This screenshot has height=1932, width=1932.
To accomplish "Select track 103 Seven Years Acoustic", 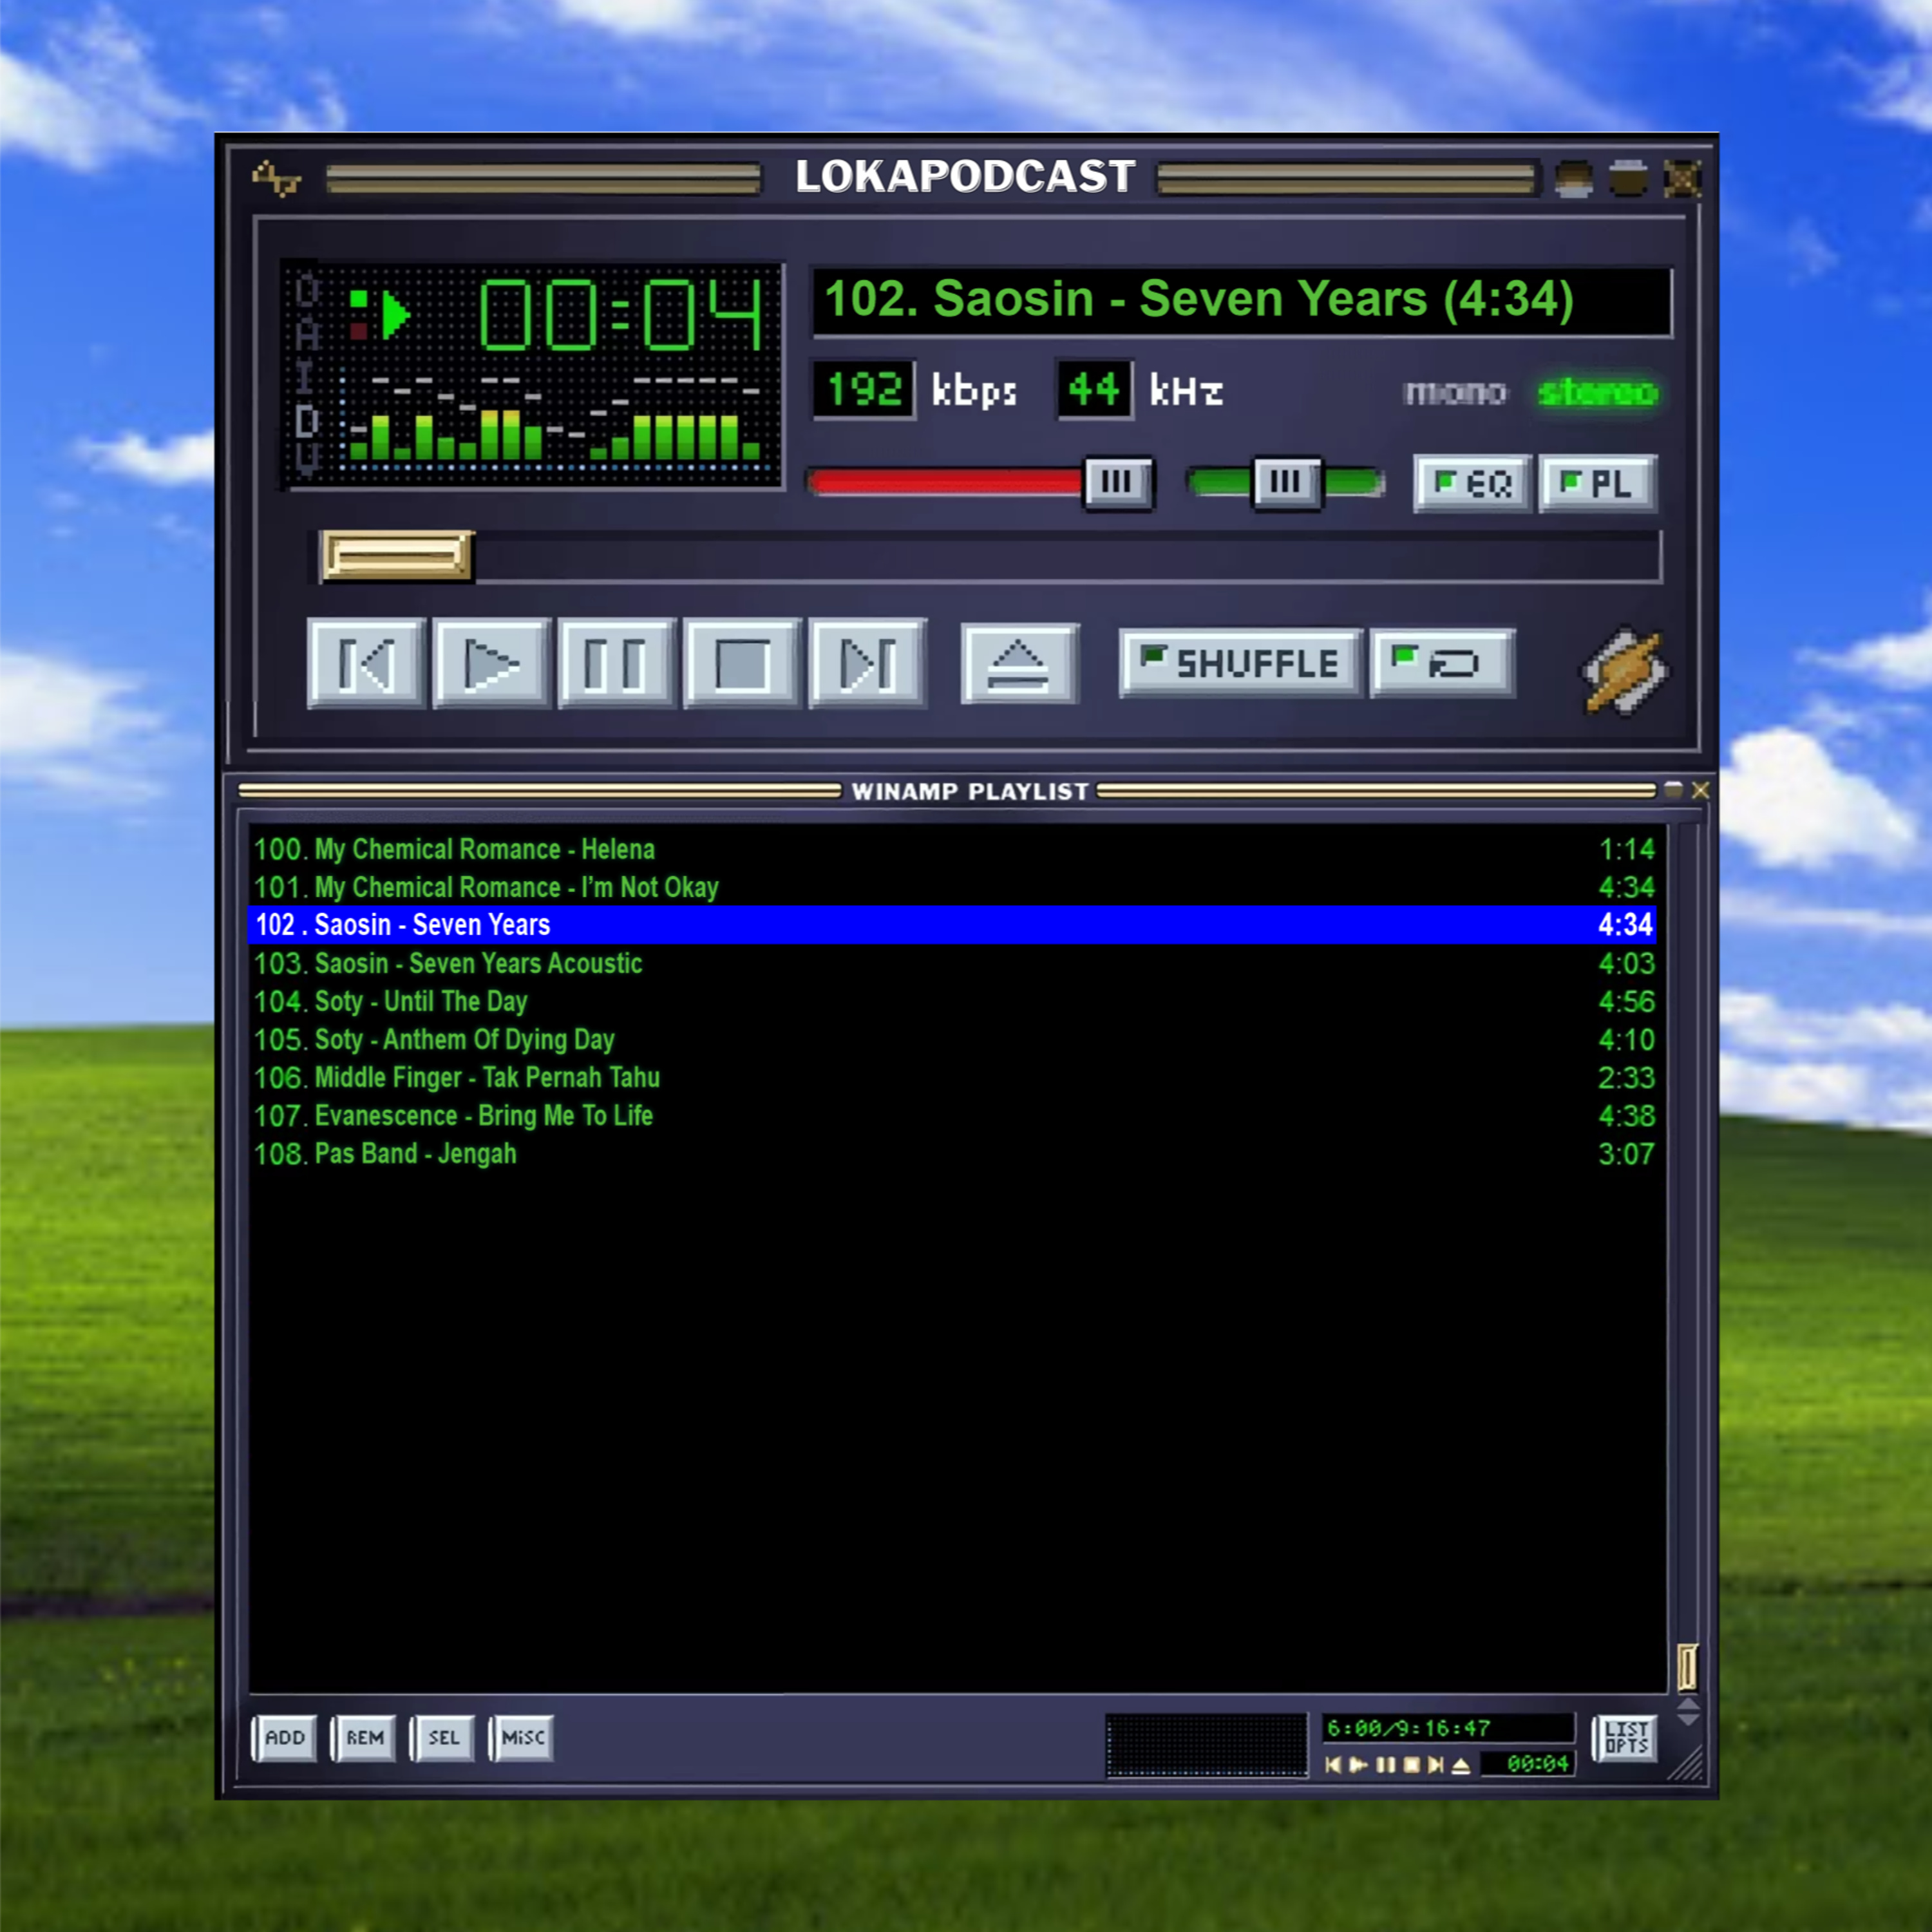I will [953, 963].
